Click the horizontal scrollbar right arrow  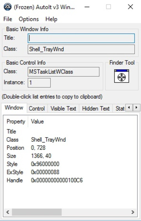[133, 212]
